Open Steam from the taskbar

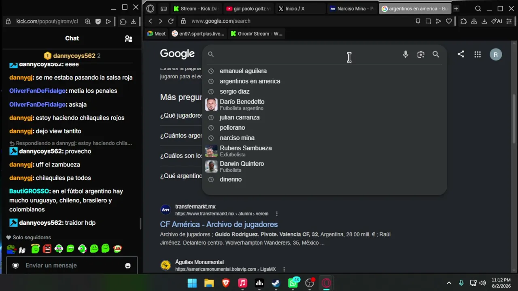pos(276,283)
